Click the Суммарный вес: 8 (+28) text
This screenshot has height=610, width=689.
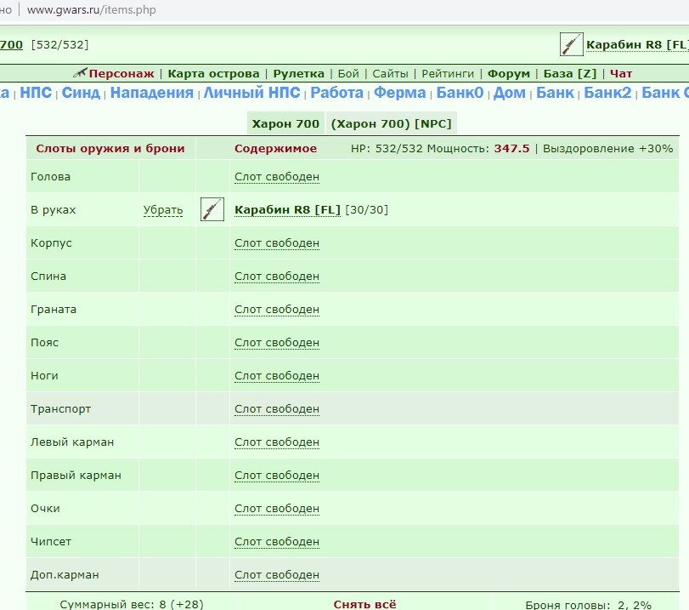click(132, 604)
